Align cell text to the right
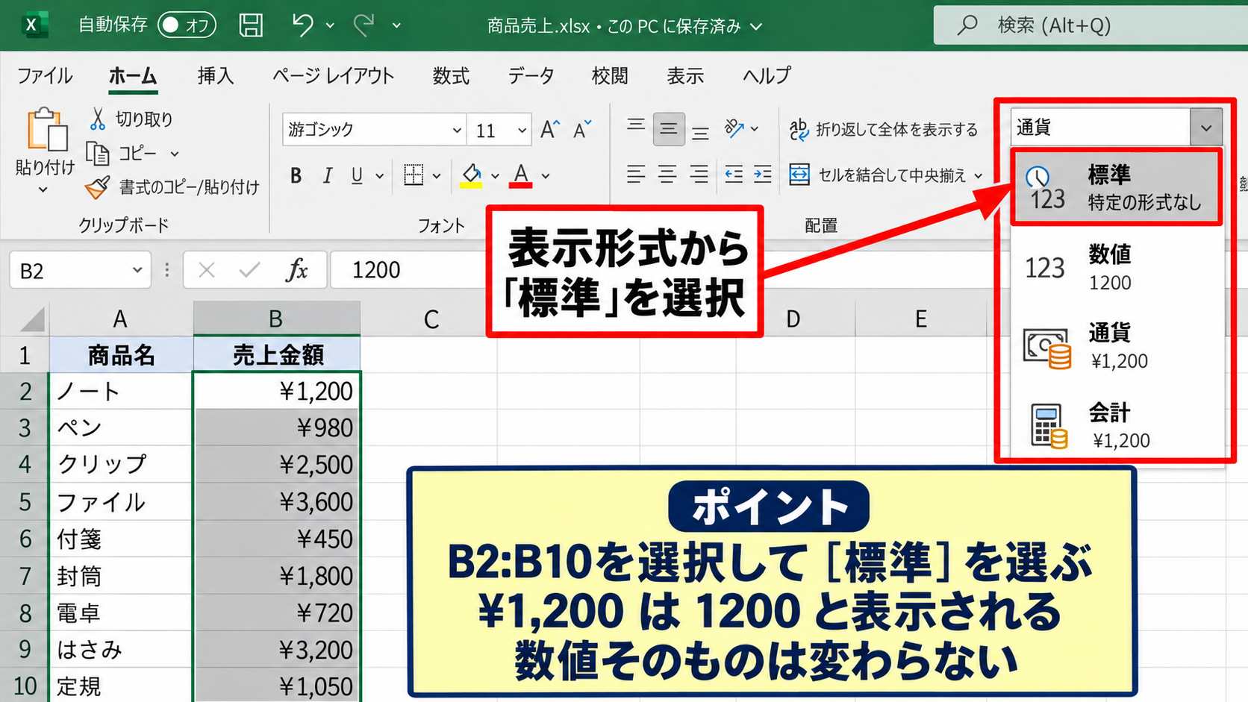 [699, 175]
